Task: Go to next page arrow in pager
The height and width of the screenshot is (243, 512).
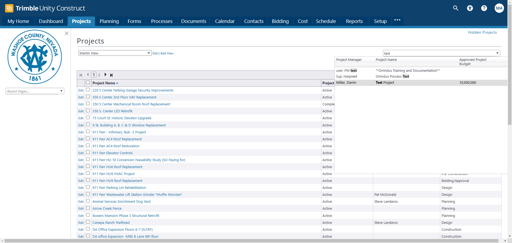Action: point(105,75)
